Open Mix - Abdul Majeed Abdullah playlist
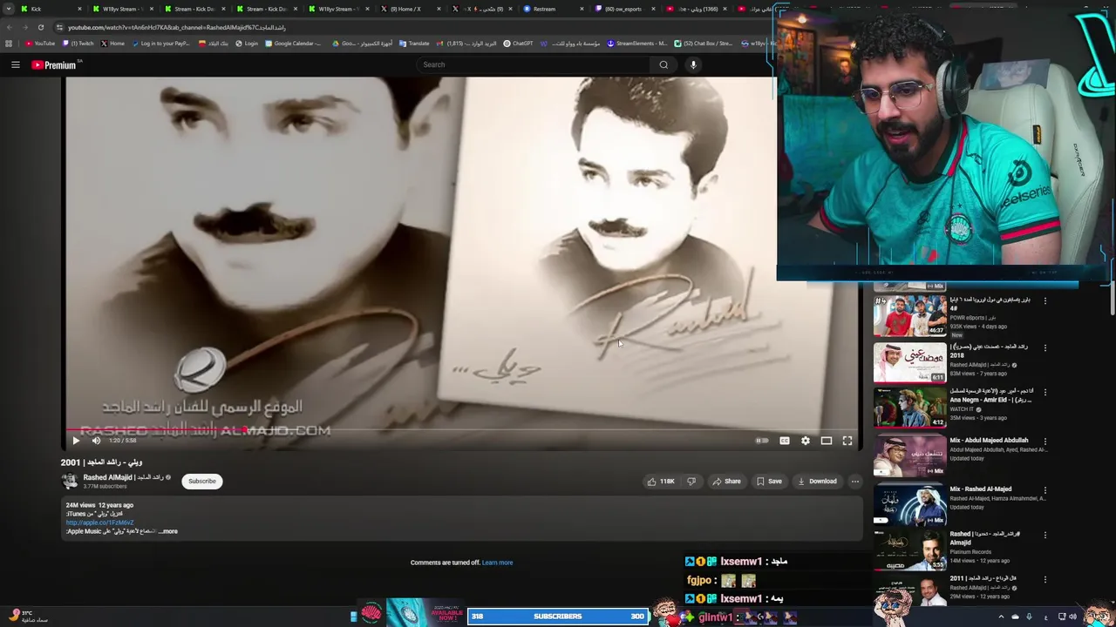This screenshot has width=1116, height=627. point(909,455)
